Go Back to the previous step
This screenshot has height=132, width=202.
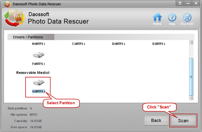156,121
